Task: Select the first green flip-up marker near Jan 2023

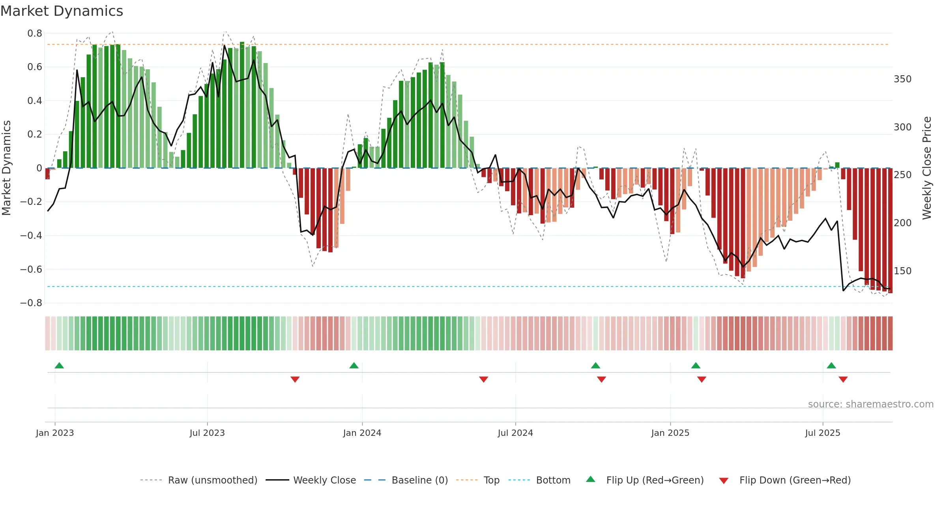Action: coord(59,365)
